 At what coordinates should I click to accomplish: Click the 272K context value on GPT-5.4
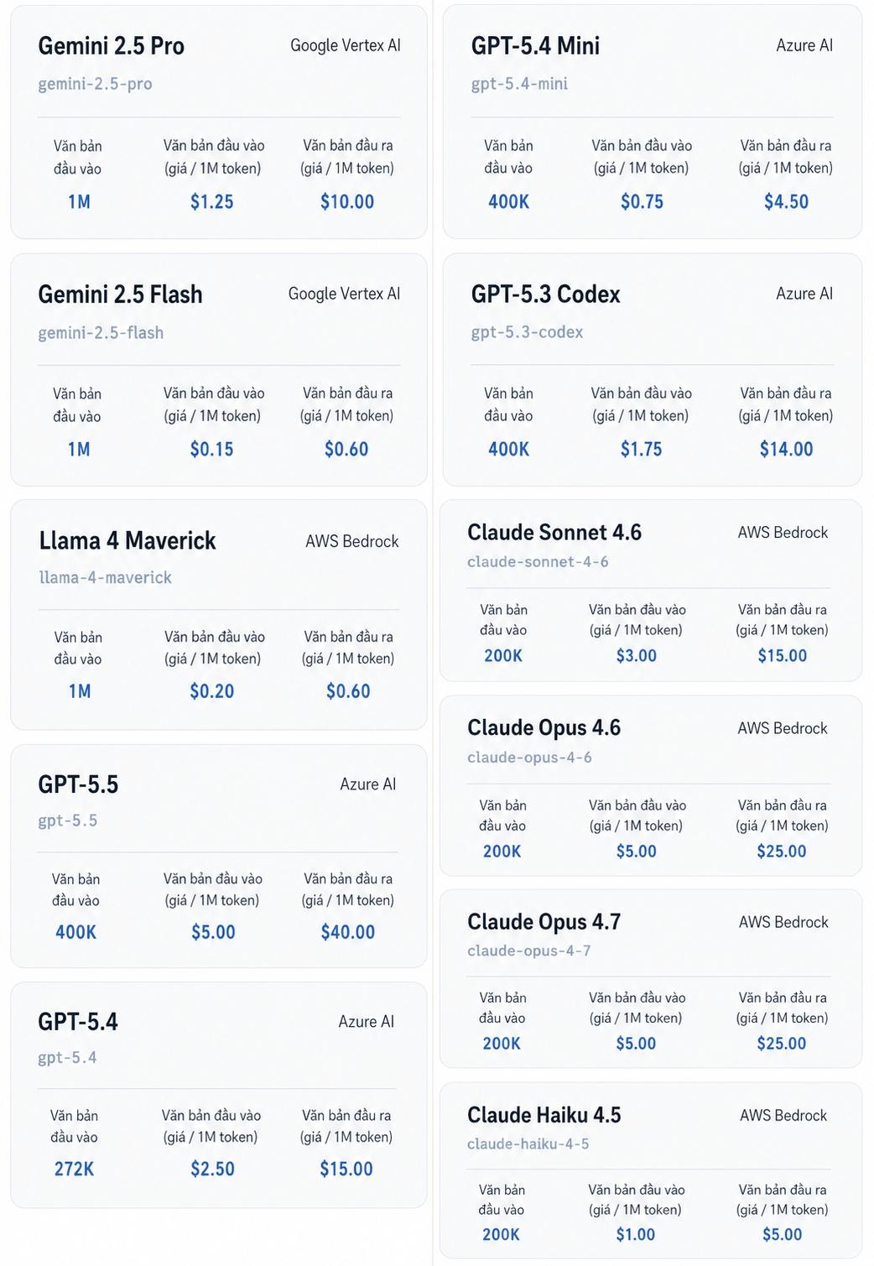(x=74, y=1169)
